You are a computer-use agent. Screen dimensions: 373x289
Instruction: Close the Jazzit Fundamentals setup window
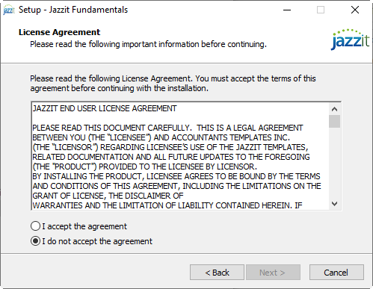(x=355, y=10)
